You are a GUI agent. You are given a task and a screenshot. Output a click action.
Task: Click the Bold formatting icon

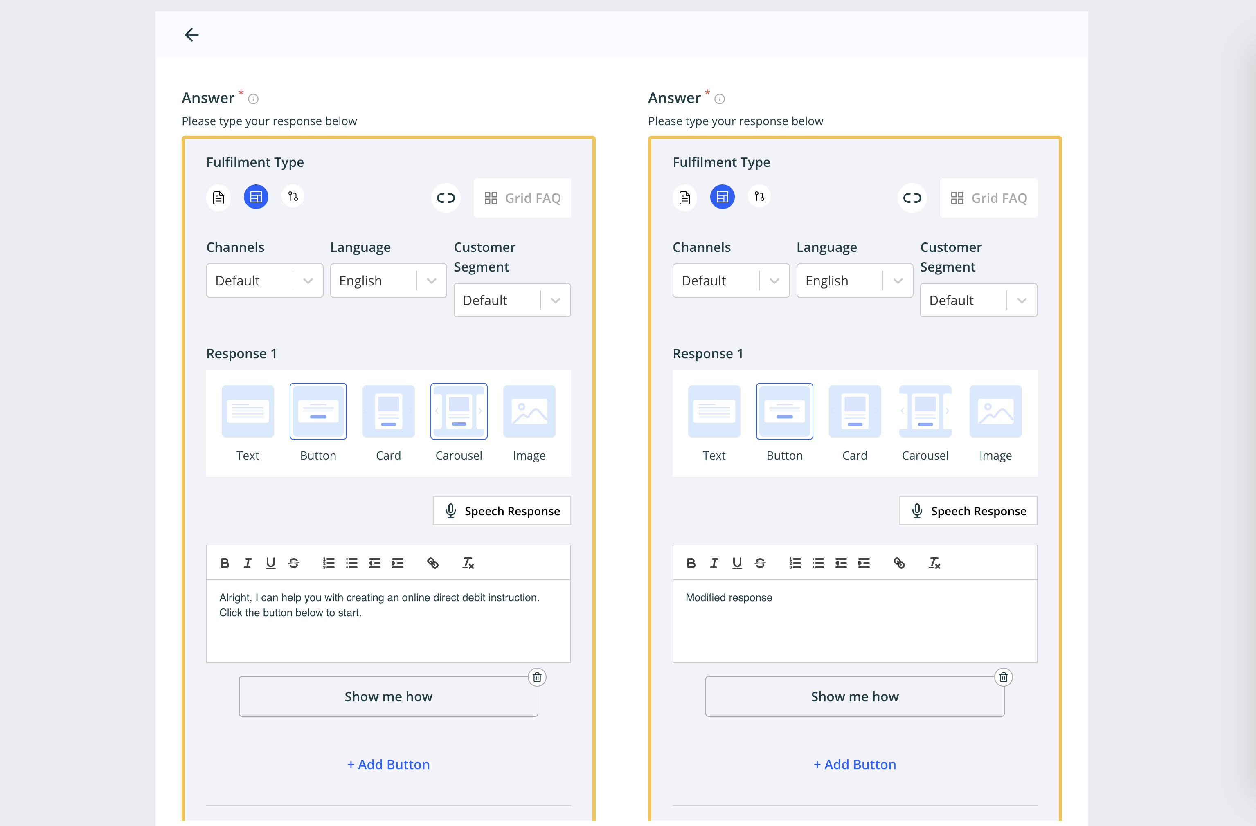click(225, 562)
